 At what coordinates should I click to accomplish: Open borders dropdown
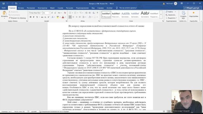pos(97,17)
